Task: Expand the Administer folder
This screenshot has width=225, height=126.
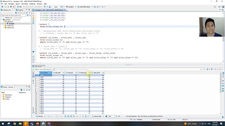Action: 4,26
